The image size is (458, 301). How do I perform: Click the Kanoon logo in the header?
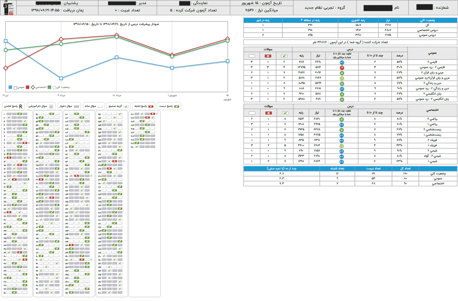click(x=8, y=8)
